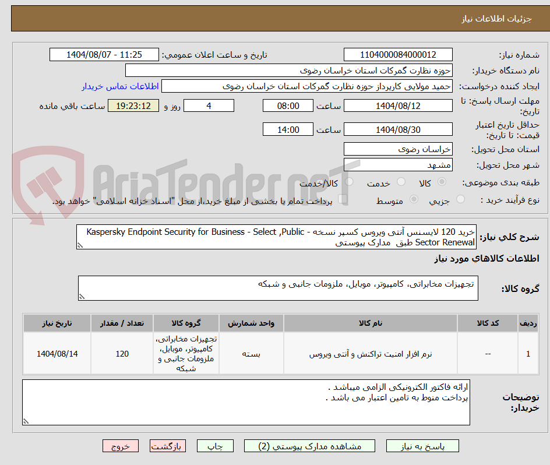The height and width of the screenshot is (465, 550).
Task: Click the countdown timer 19:23:12
Action: 133,105
